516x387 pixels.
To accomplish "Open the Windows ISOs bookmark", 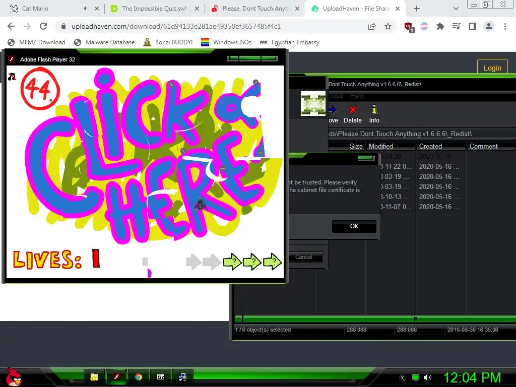I will 226,42.
